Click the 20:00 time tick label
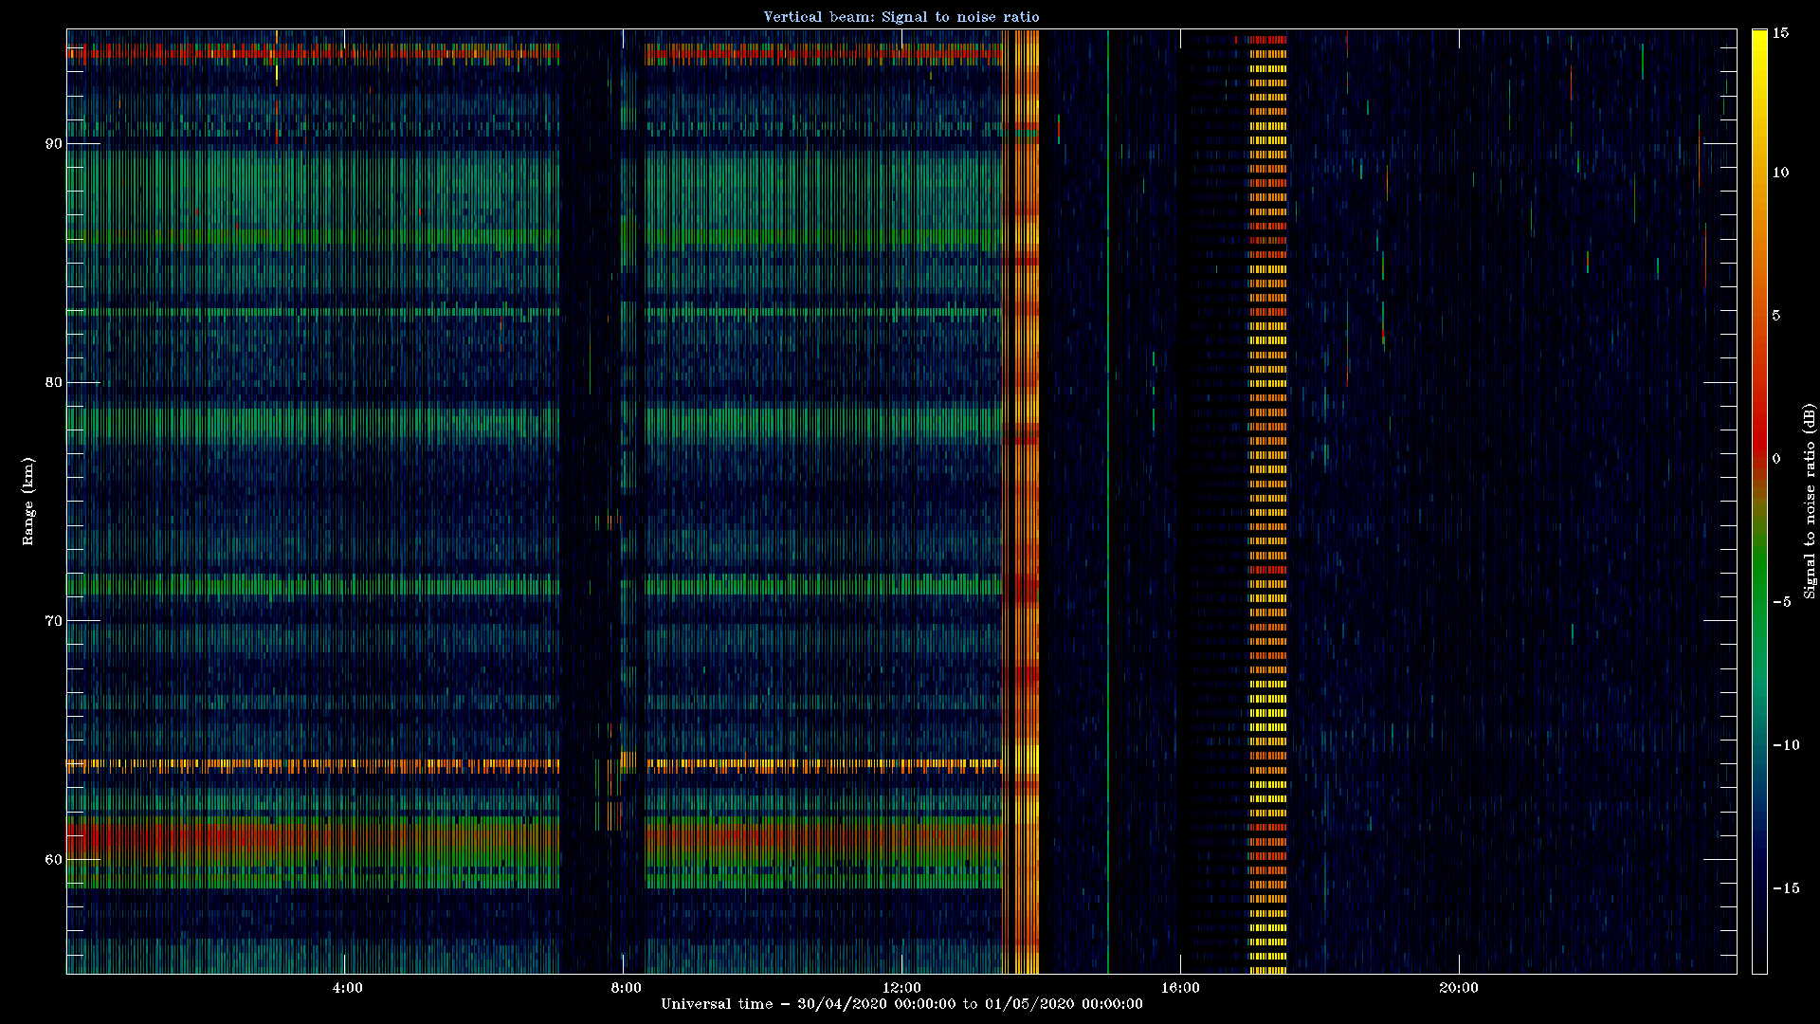The width and height of the screenshot is (1820, 1024). coord(1458,987)
